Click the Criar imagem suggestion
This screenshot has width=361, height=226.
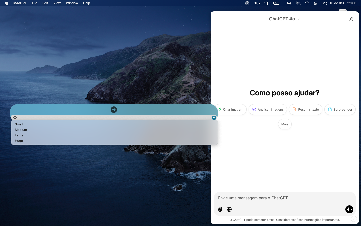tap(230, 109)
